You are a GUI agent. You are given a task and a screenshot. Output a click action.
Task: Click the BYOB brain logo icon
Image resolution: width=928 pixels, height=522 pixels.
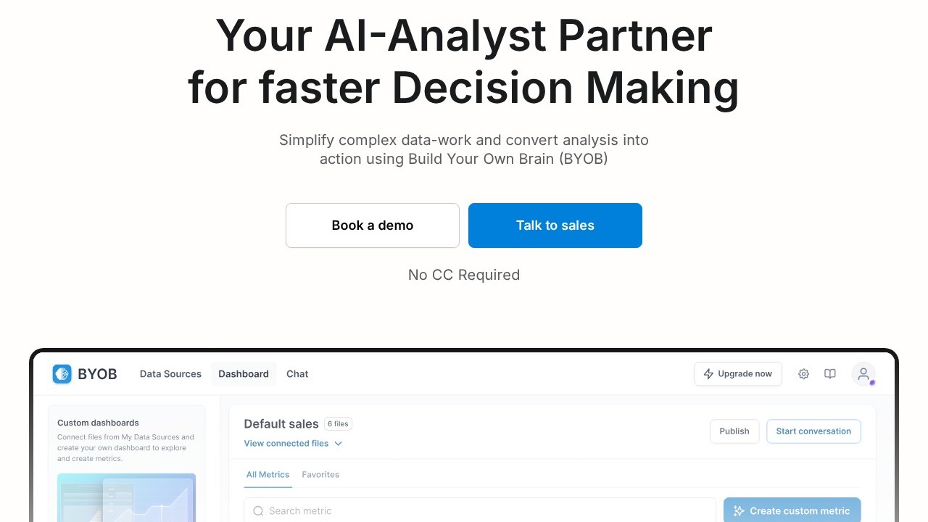coord(62,374)
